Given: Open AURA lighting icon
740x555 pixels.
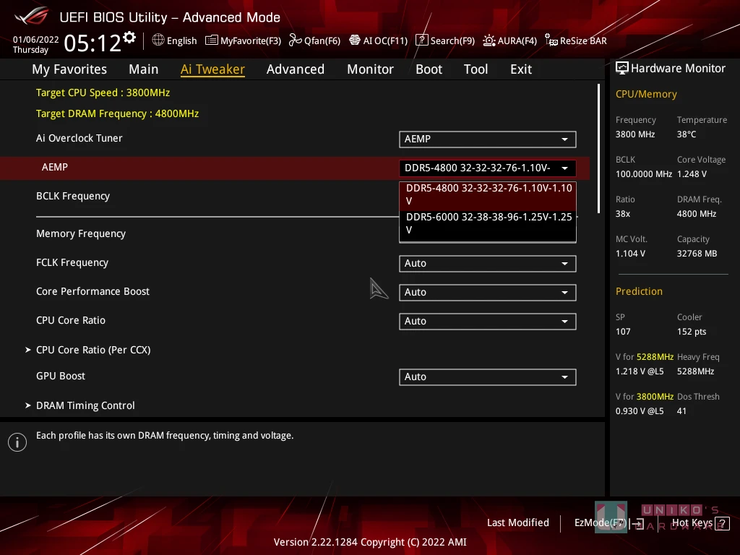Looking at the screenshot, I should [489, 40].
